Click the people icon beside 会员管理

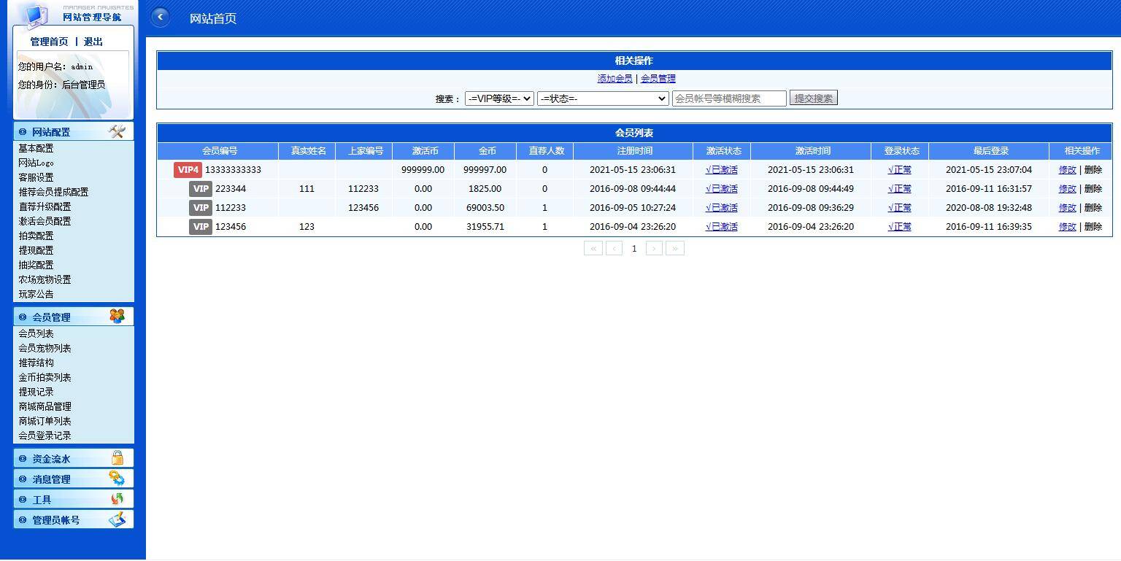tap(117, 316)
